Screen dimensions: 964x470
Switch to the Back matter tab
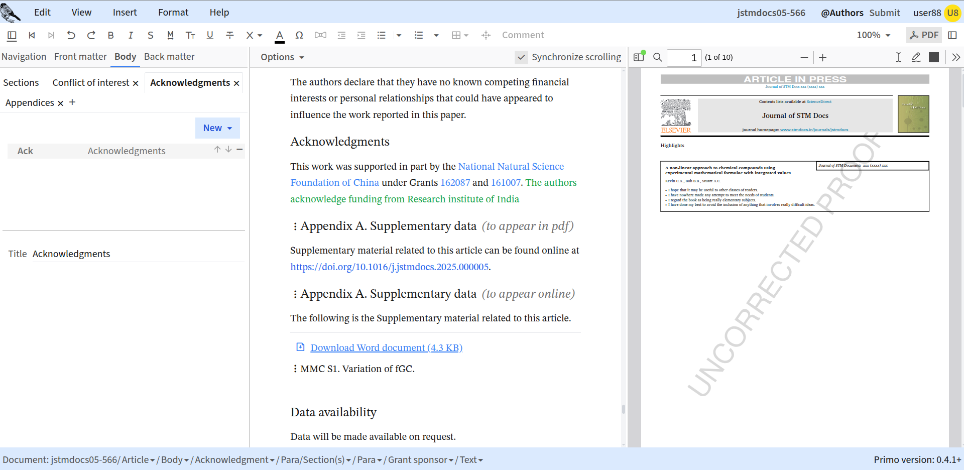click(x=169, y=57)
